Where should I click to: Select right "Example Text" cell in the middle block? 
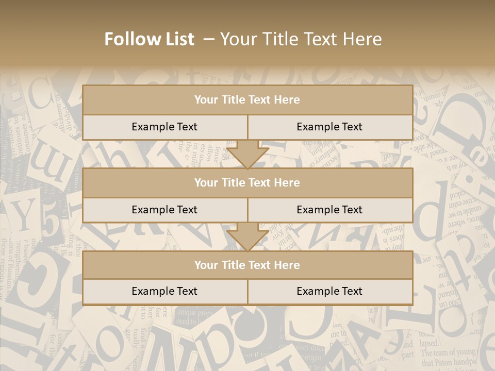tap(329, 210)
